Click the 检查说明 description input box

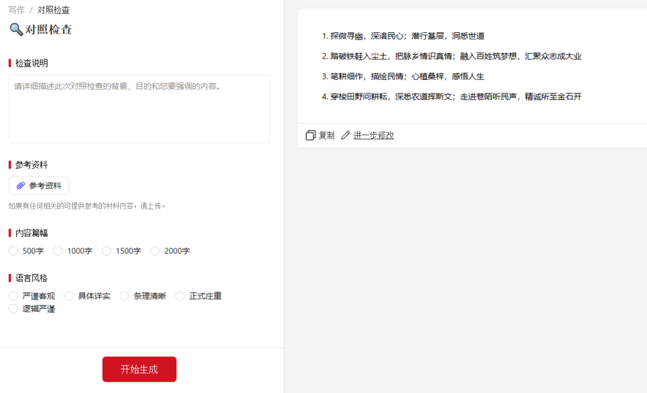(139, 108)
